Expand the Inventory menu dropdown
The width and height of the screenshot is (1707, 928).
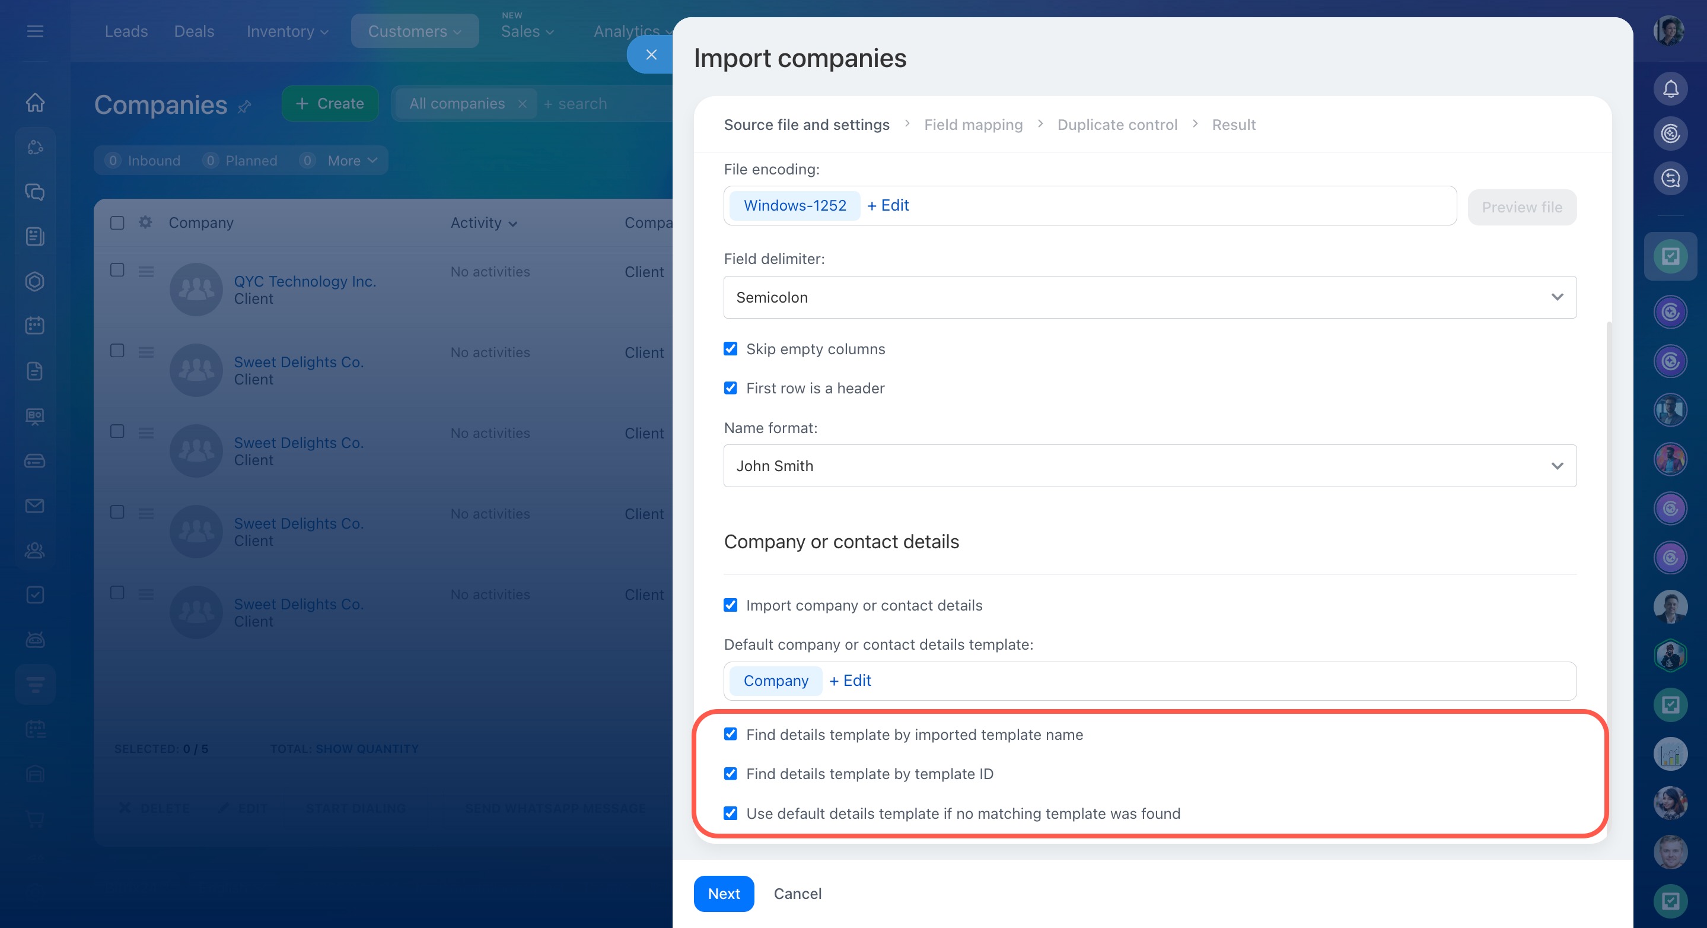tap(287, 30)
